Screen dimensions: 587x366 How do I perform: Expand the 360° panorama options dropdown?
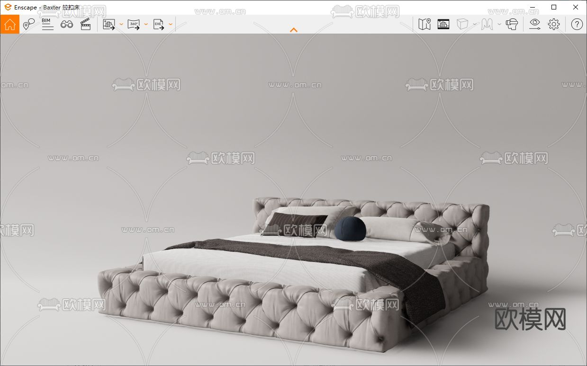pyautogui.click(x=146, y=24)
